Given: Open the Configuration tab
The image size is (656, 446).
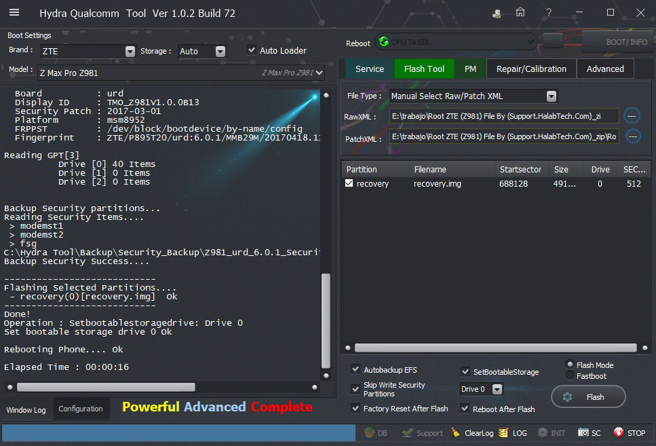Looking at the screenshot, I should point(81,409).
